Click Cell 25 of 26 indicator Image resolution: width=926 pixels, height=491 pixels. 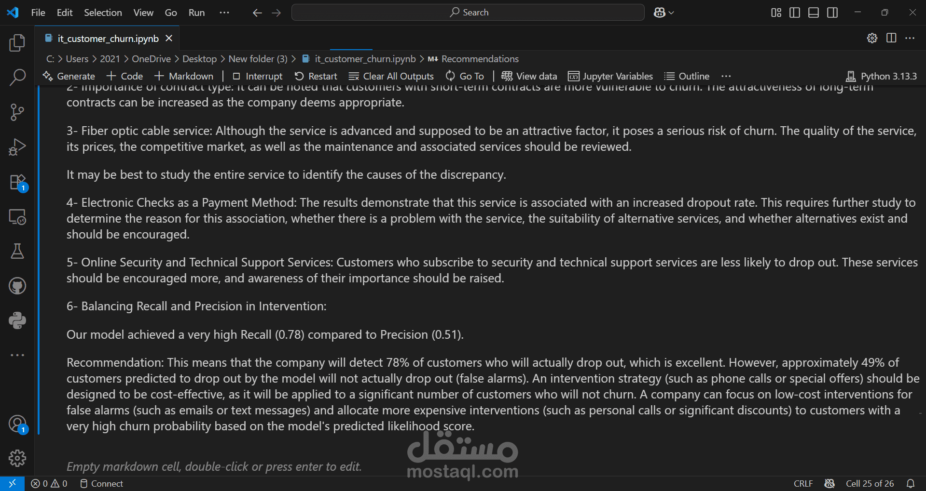(870, 483)
